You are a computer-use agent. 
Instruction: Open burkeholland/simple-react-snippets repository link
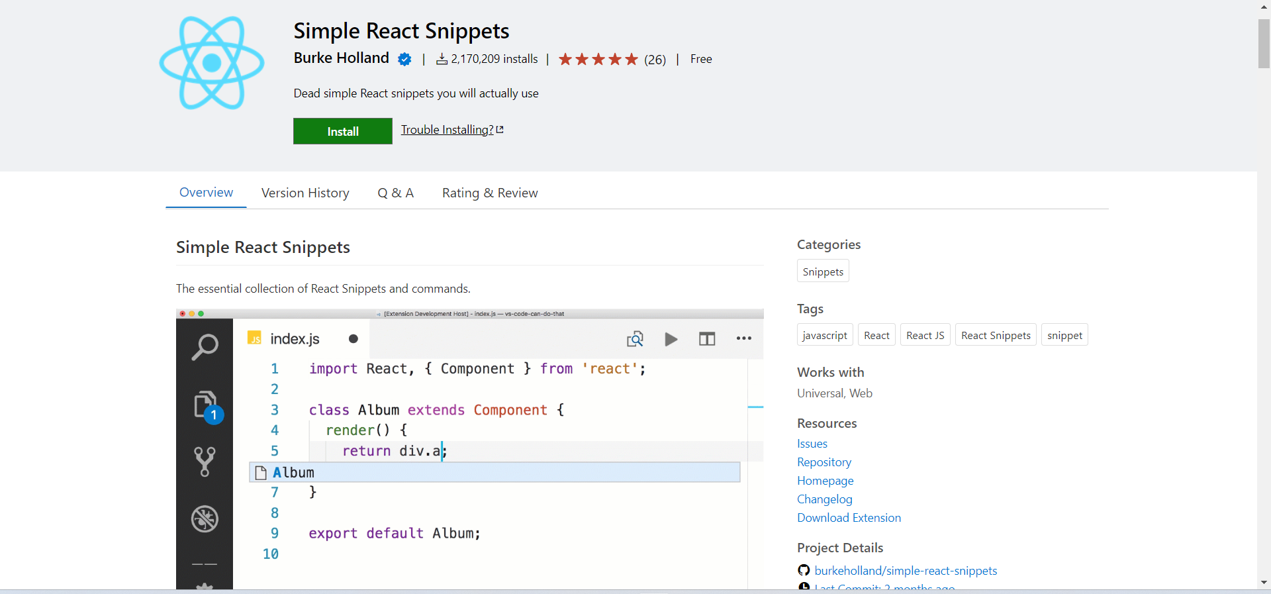(x=906, y=570)
